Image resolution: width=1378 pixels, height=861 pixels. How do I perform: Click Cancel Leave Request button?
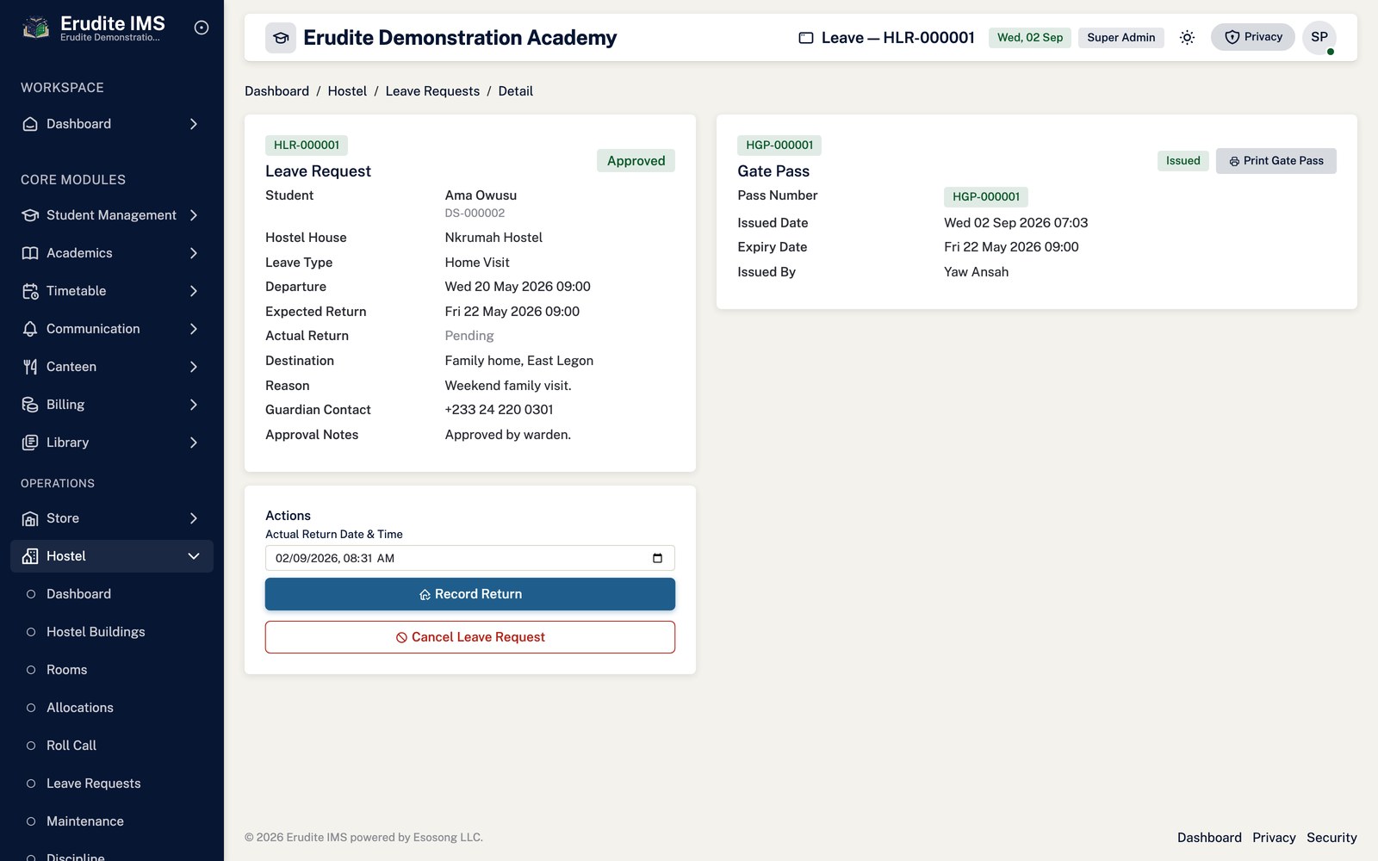(470, 637)
